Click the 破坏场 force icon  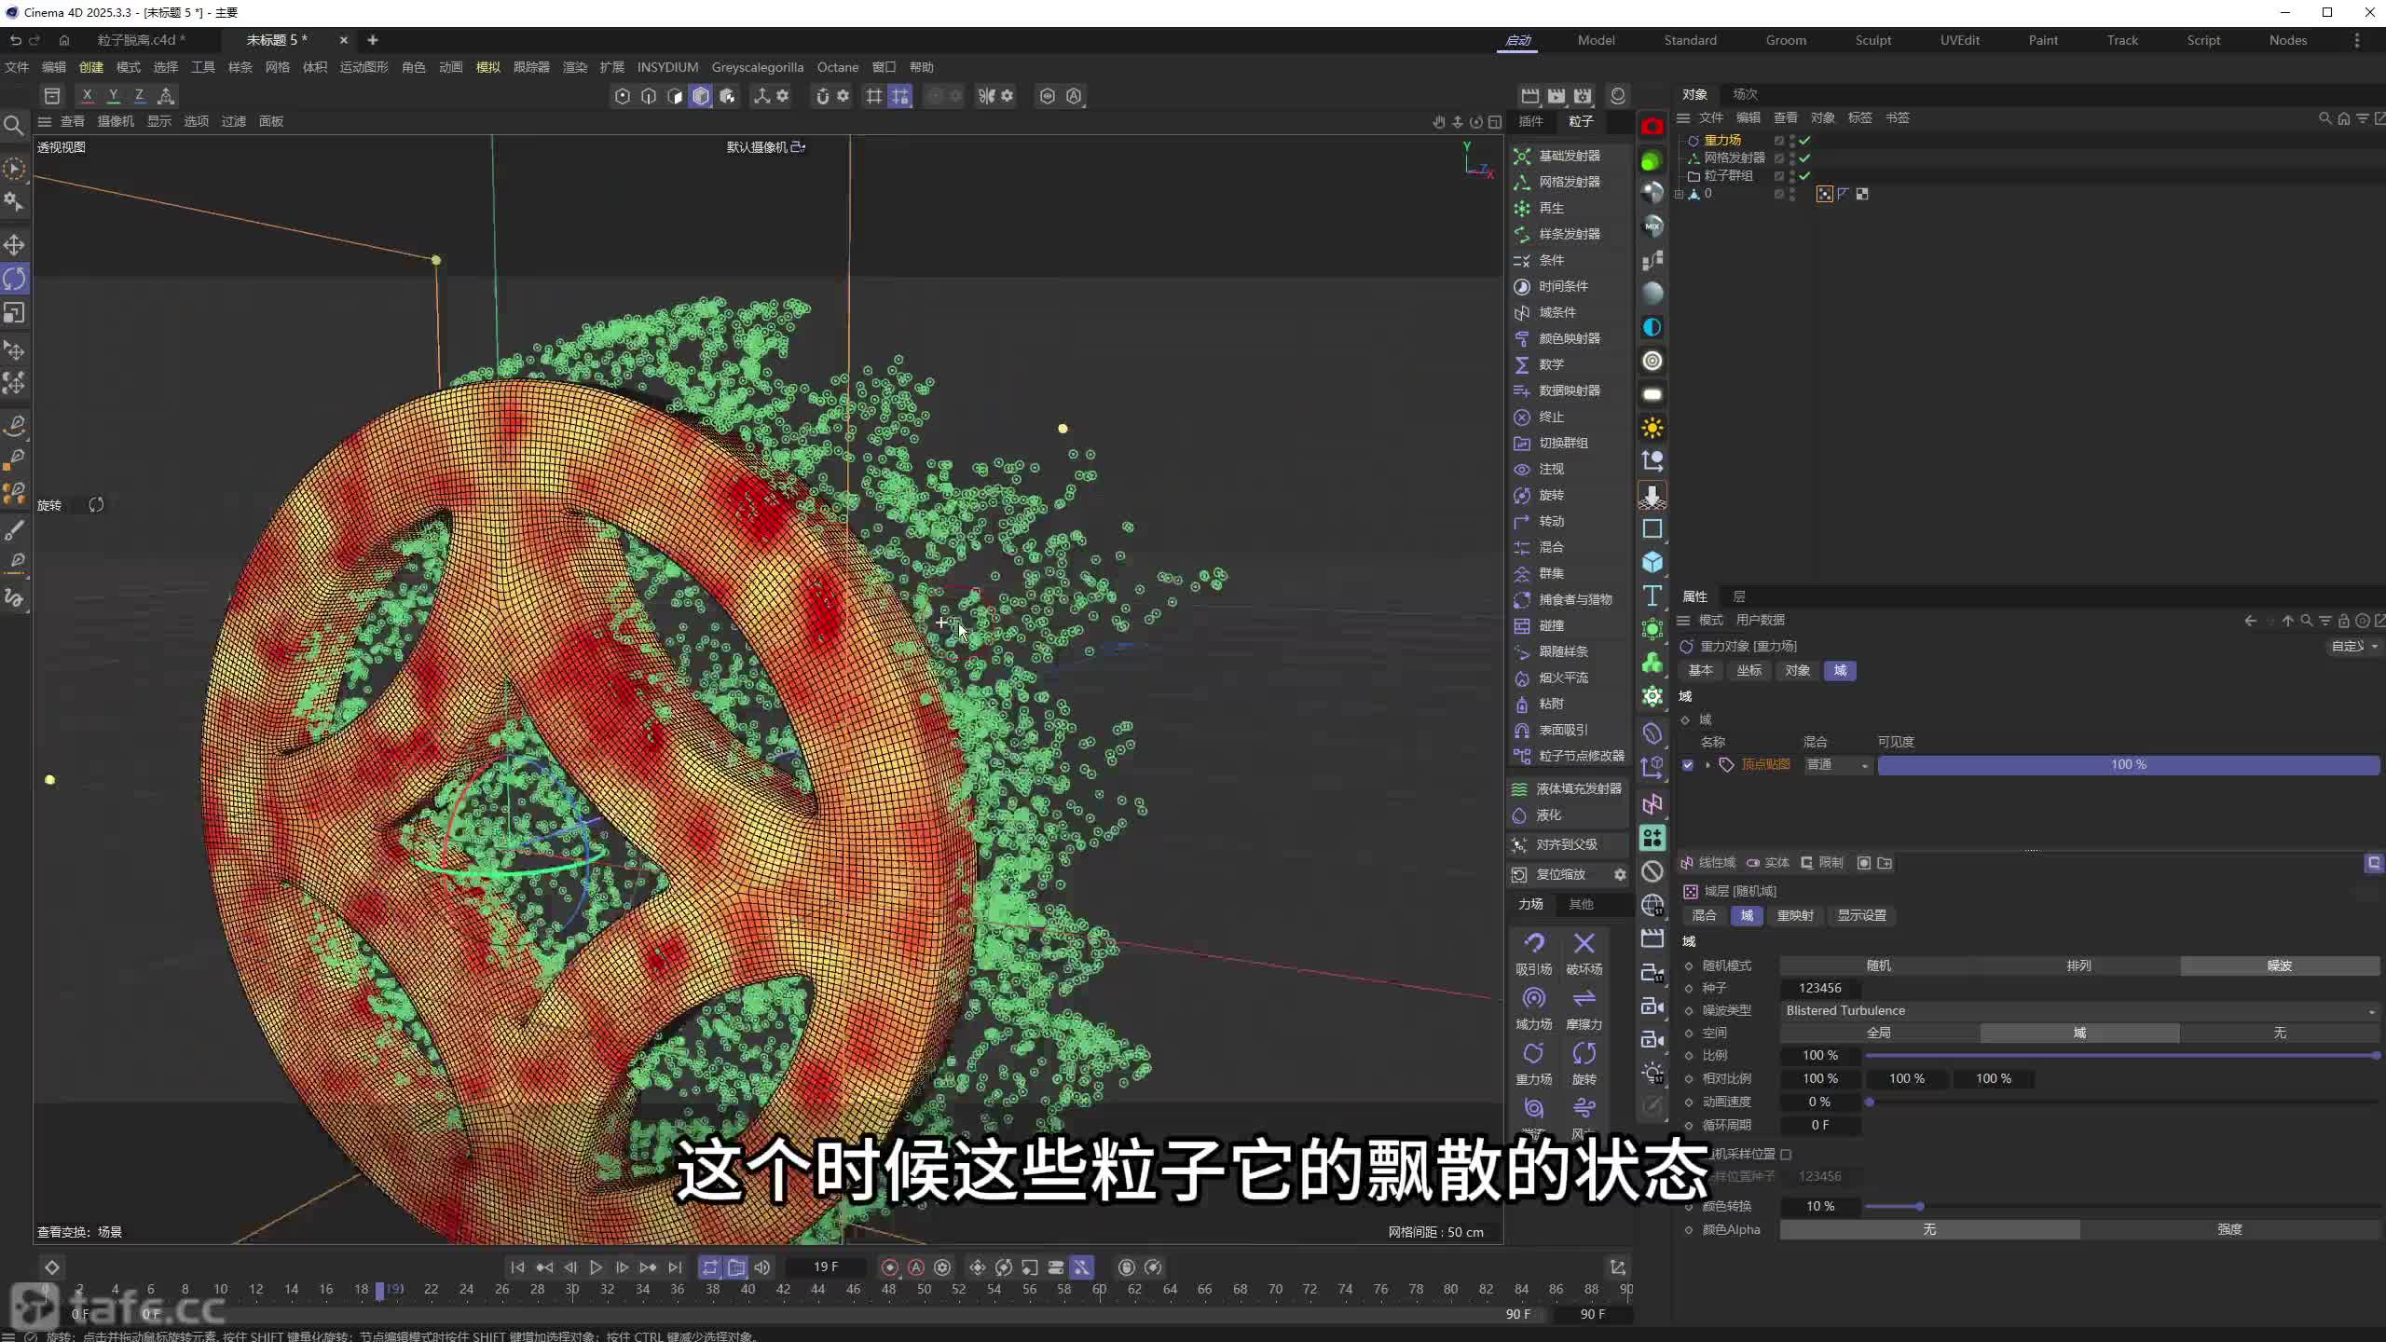tap(1584, 944)
